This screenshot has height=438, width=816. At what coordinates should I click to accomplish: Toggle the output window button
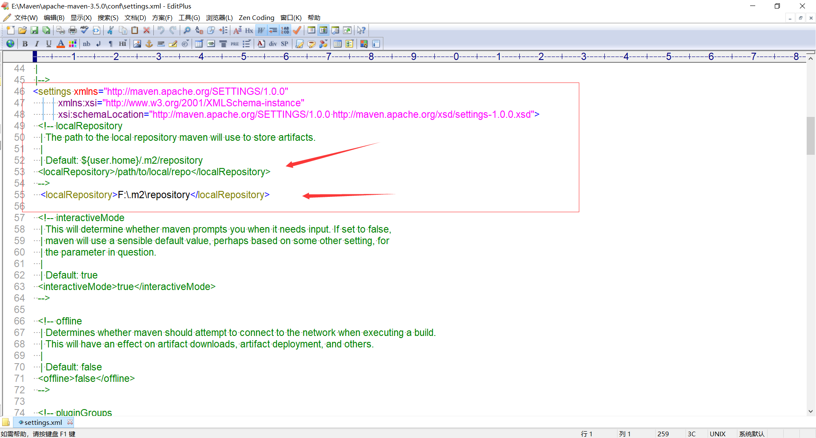click(x=335, y=30)
